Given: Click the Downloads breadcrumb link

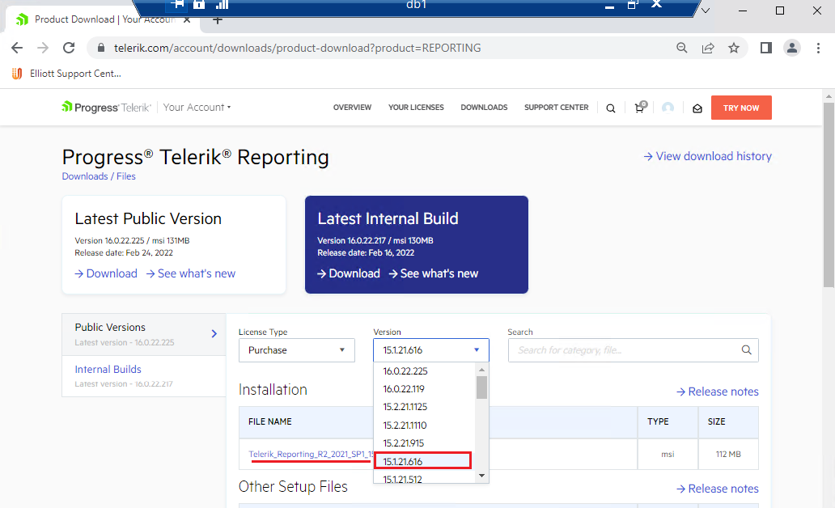Looking at the screenshot, I should [x=85, y=176].
